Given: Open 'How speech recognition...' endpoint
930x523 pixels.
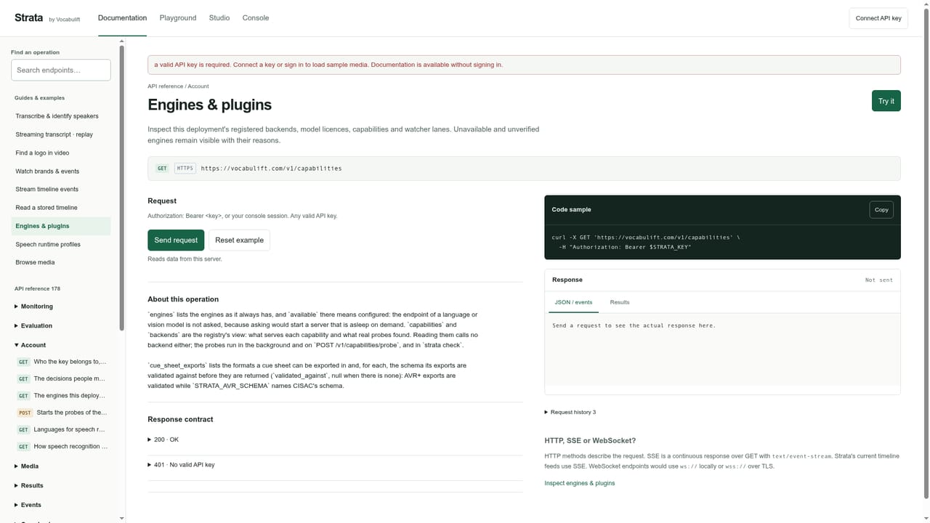Looking at the screenshot, I should click(62, 447).
